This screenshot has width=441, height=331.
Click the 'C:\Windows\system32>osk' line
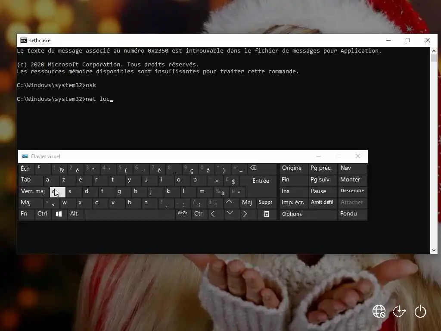click(x=56, y=85)
